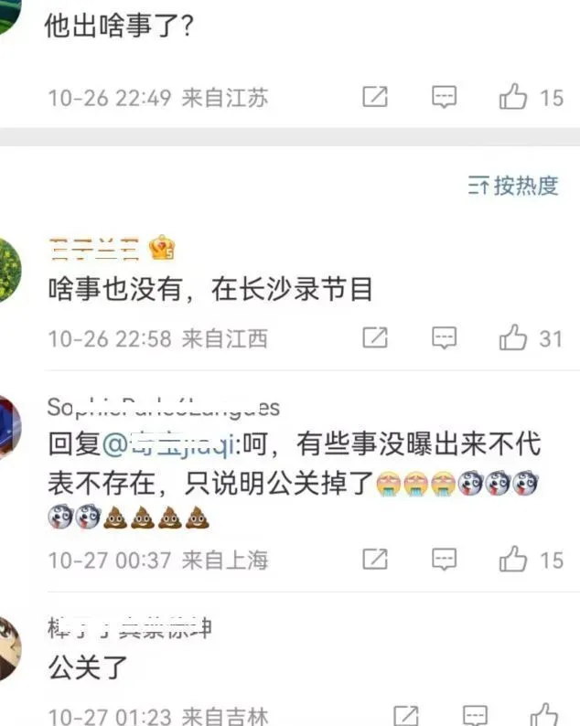Open the Sophie username profile
The image size is (580, 726).
pyautogui.click(x=164, y=408)
